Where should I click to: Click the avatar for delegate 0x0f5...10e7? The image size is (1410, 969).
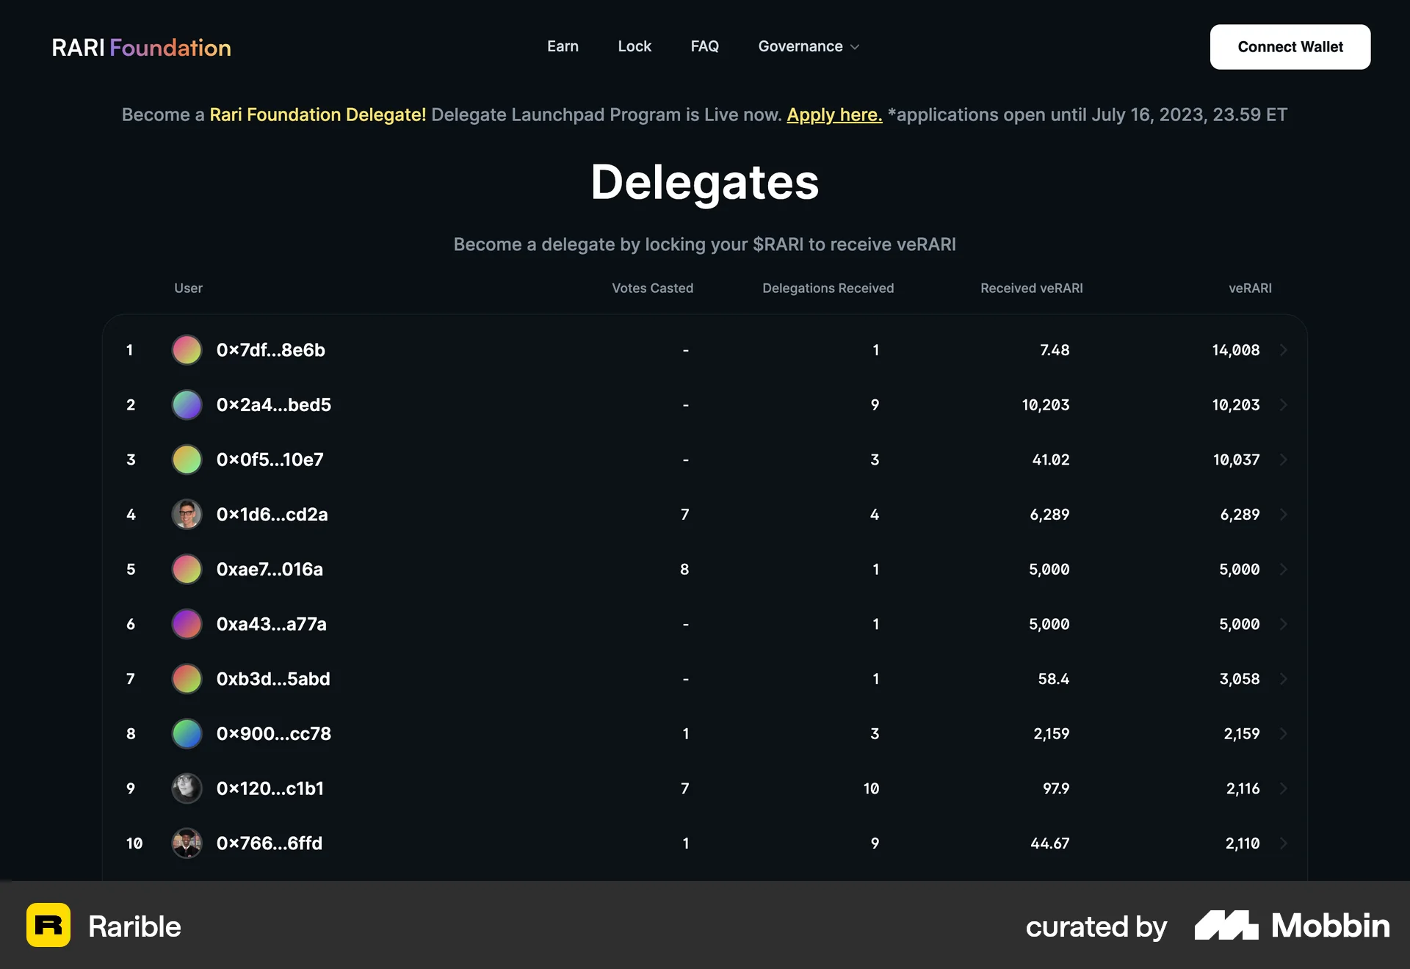tap(187, 460)
